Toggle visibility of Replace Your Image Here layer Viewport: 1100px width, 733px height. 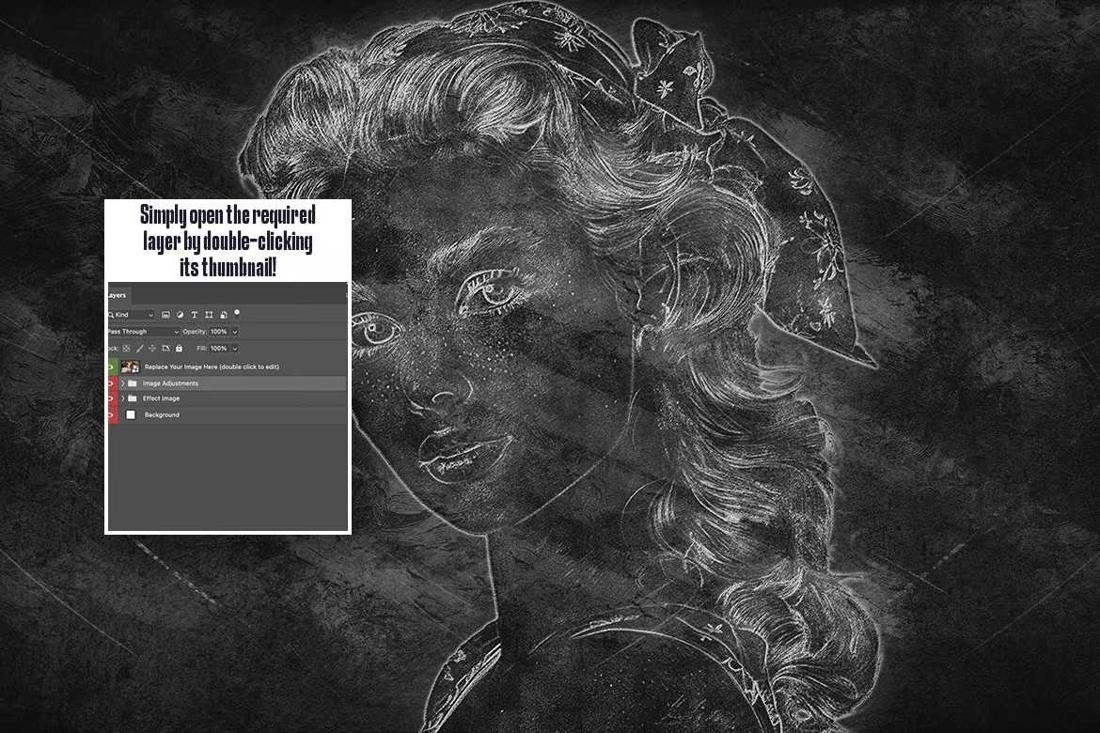tap(108, 366)
